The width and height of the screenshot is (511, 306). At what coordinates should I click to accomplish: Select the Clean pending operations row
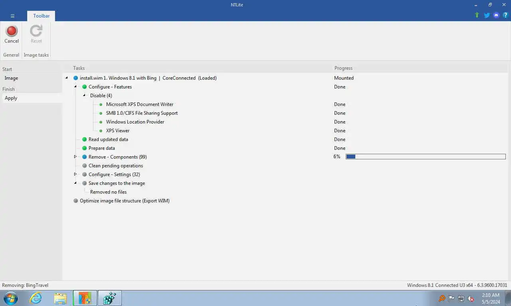[x=116, y=166]
